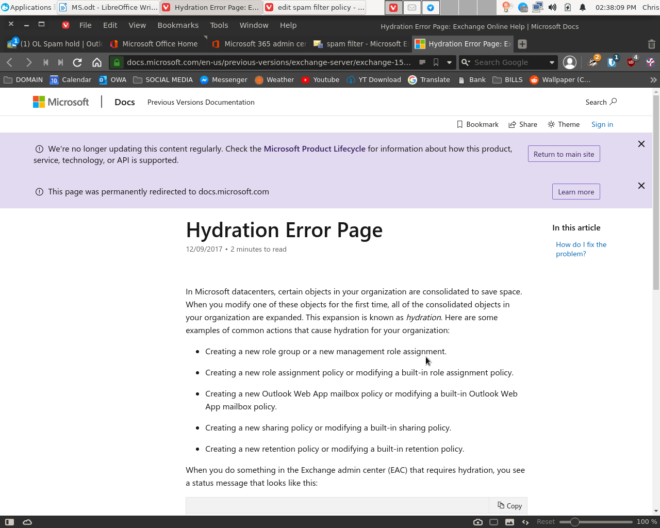The image size is (660, 528).
Task: Open the Bookmarks menu
Action: [x=178, y=25]
